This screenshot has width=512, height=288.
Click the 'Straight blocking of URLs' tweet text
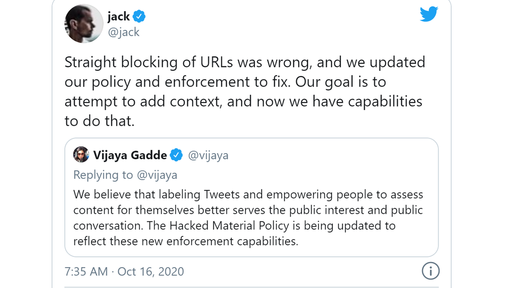(245, 92)
